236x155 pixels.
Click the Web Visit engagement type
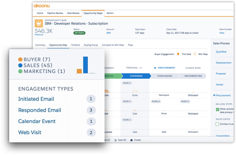30,133
